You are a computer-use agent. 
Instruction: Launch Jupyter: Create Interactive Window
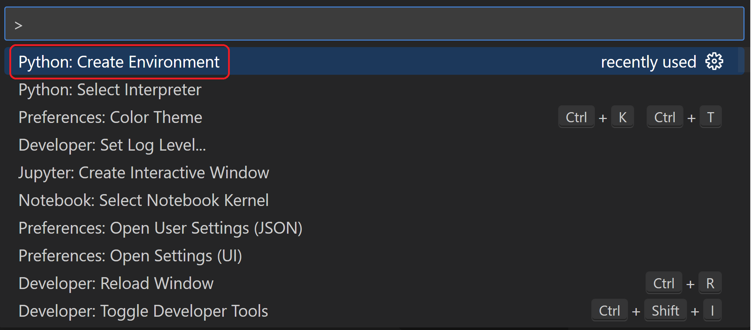pos(144,172)
